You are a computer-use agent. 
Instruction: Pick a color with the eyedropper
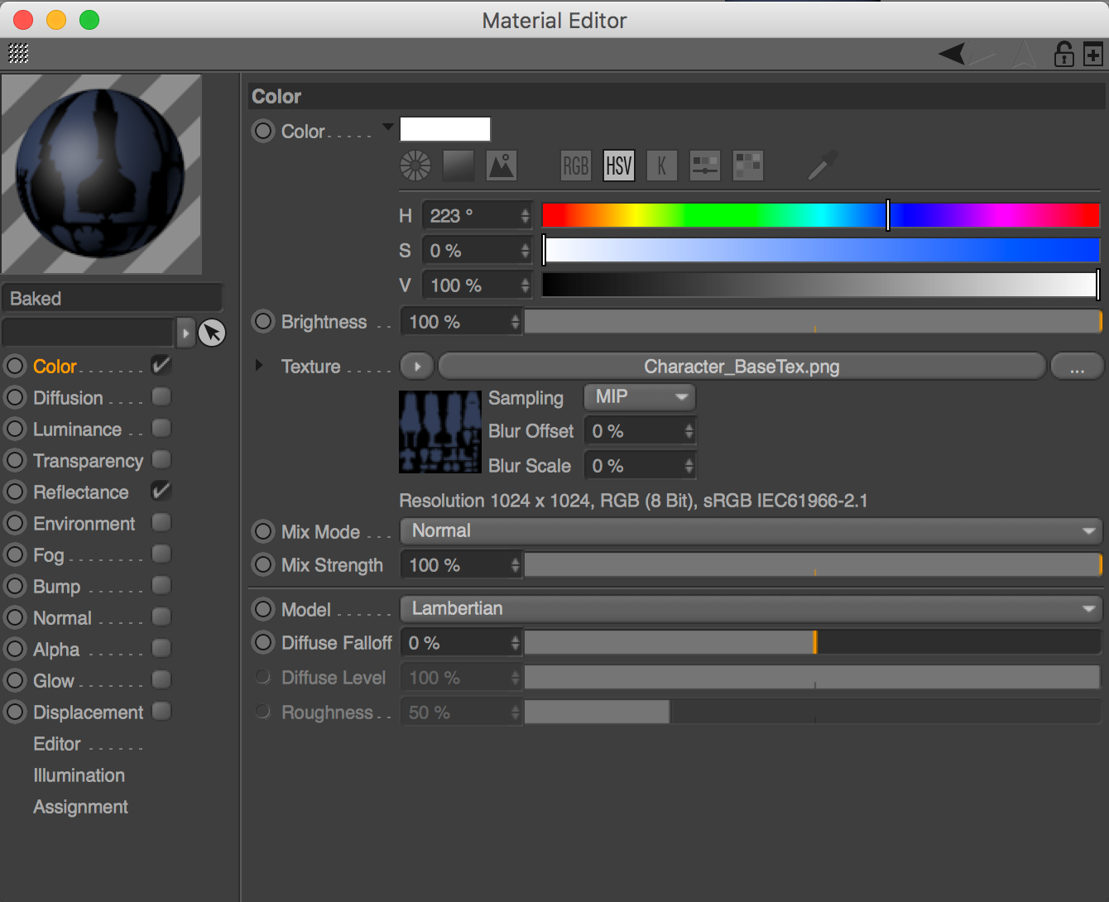pyautogui.click(x=823, y=166)
